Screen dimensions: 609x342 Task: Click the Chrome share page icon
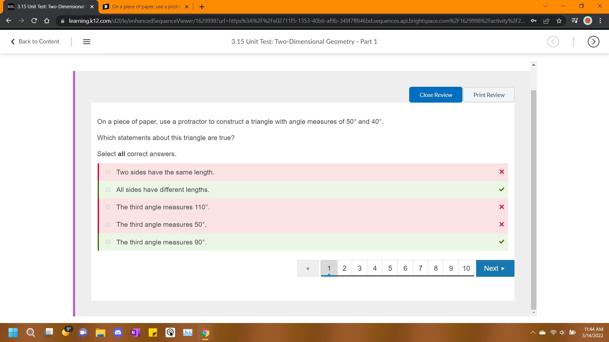coord(546,21)
